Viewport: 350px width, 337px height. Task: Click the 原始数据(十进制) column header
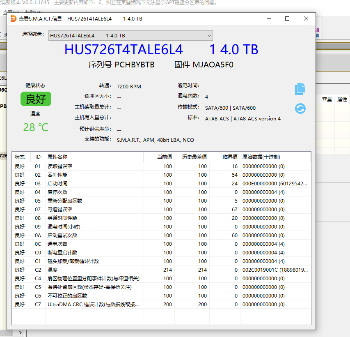tap(261, 157)
